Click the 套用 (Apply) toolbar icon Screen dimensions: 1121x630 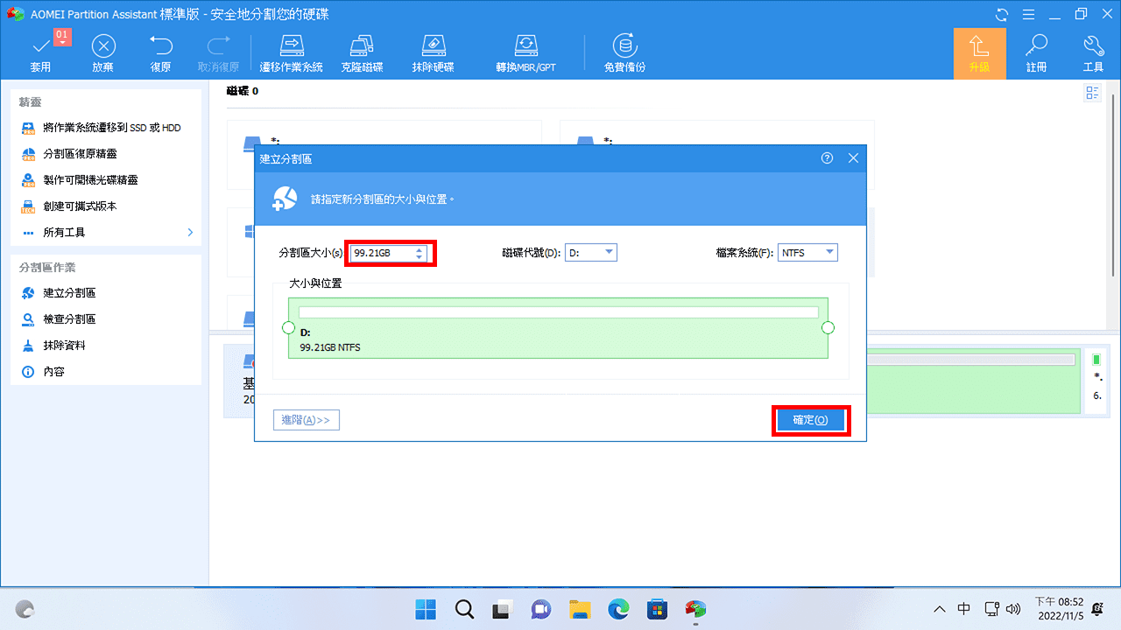[40, 52]
